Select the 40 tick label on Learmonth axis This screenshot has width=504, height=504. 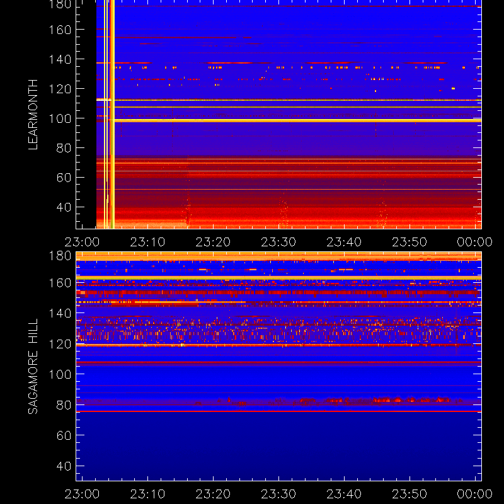tap(64, 207)
